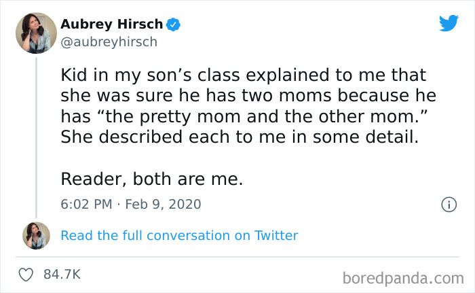The image size is (475, 293).
Task: Click the vertical thread line under avatar
Action: coord(36,136)
